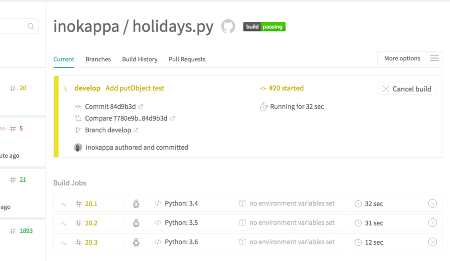The height and width of the screenshot is (261, 450).
Task: Click the running status icon of job 20.1
Action: [x=64, y=204]
